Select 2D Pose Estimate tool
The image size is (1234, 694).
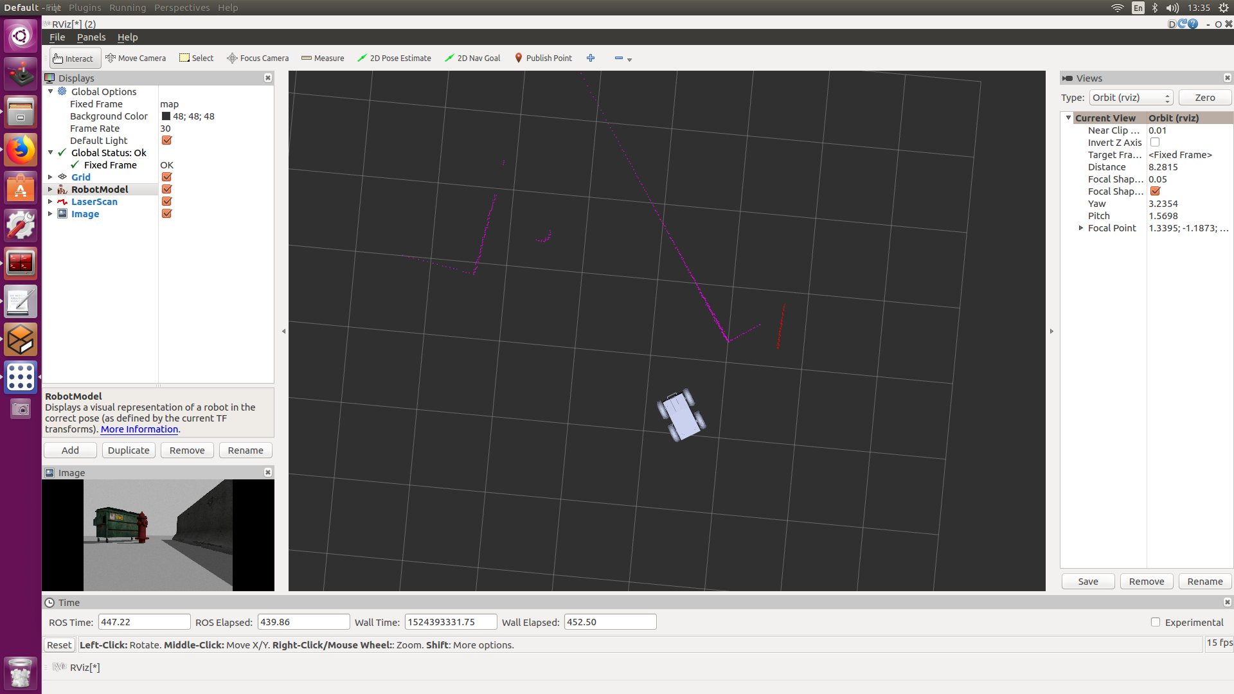[394, 58]
